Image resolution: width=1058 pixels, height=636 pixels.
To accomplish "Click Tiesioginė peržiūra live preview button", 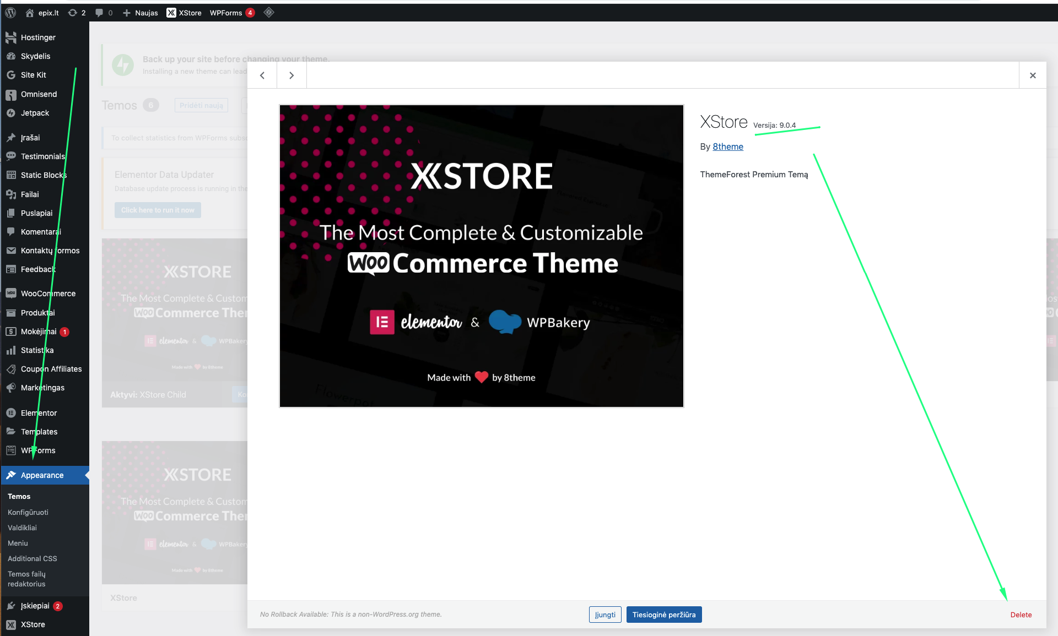I will 664,615.
